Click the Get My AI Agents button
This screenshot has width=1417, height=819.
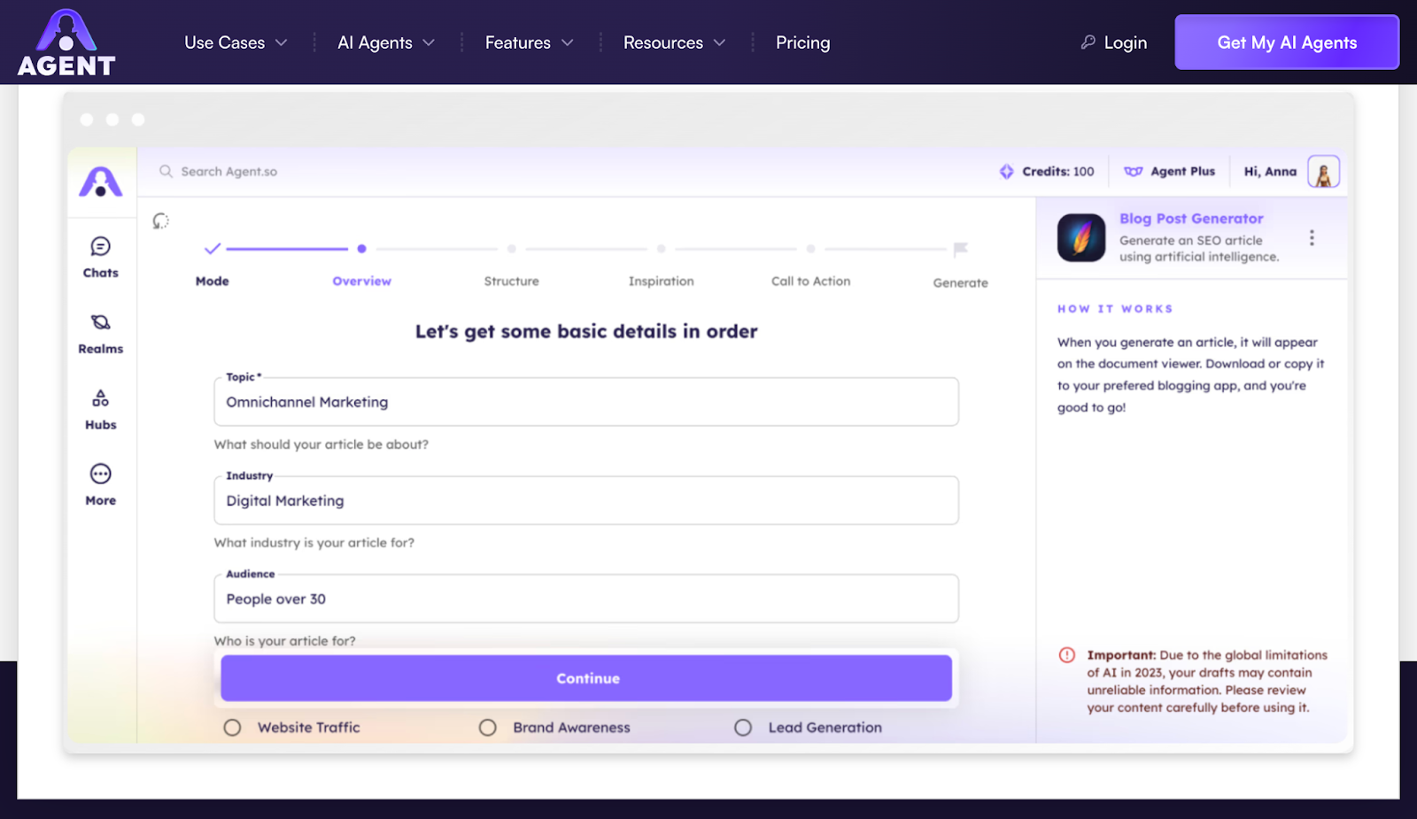click(x=1286, y=42)
